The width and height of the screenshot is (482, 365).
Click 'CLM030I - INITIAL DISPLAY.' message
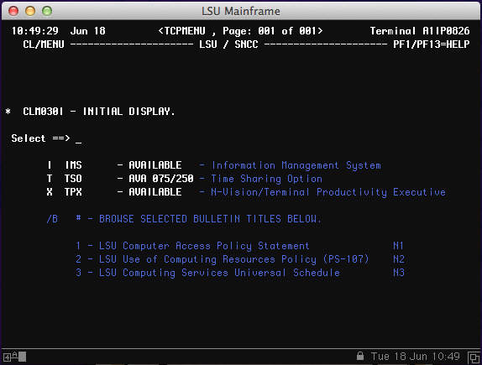pos(99,112)
